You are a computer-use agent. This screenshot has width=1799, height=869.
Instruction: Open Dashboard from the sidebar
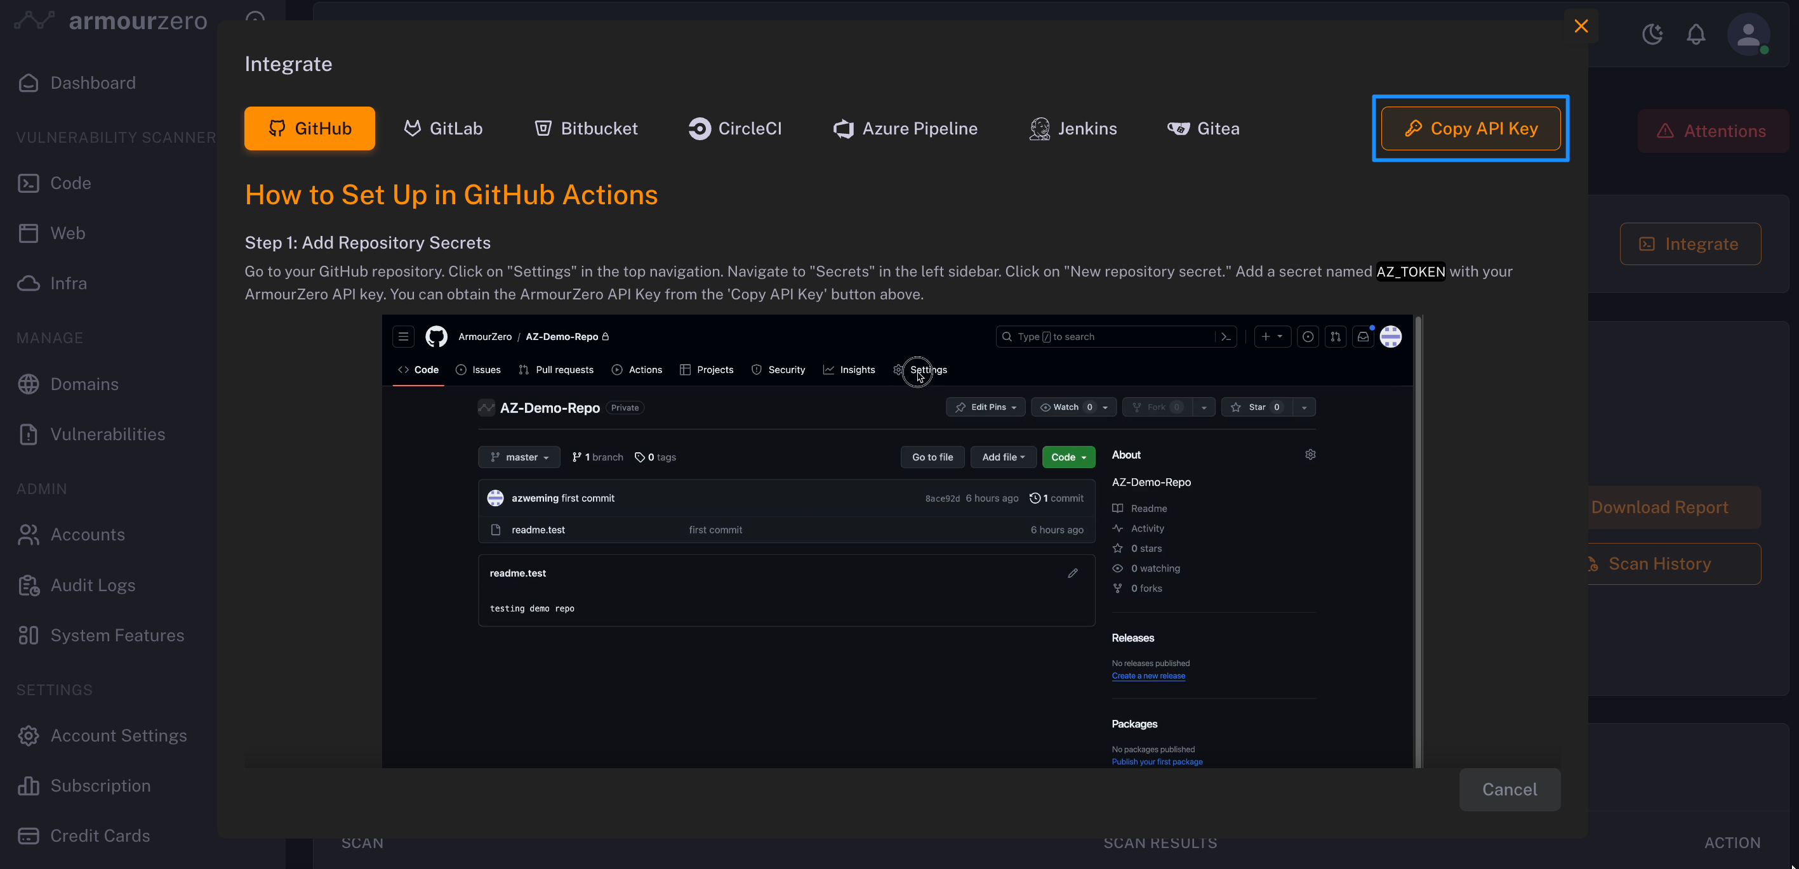coord(92,83)
